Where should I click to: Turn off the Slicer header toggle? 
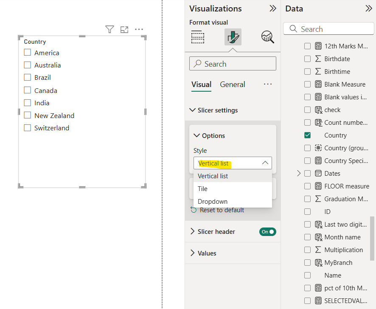[x=267, y=232]
